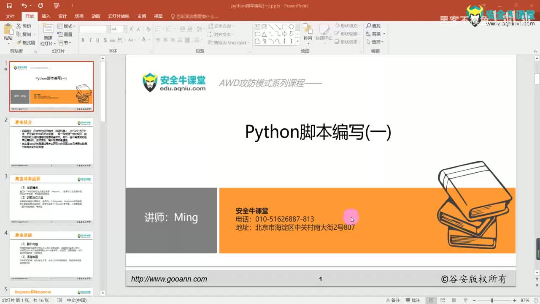
Task: Click the 告诉我您想要做什么 search box
Action: [x=194, y=16]
